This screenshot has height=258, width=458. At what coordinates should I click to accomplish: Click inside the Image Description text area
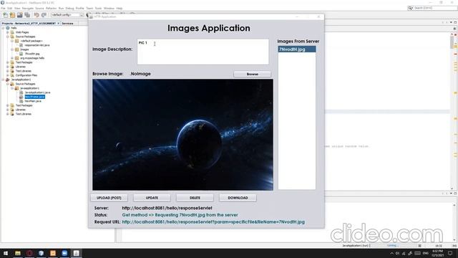click(x=203, y=52)
